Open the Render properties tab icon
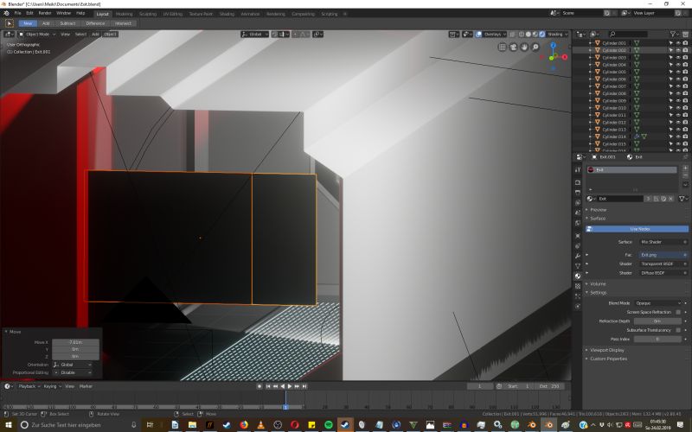Viewport: 692px width, 432px height. click(x=578, y=182)
